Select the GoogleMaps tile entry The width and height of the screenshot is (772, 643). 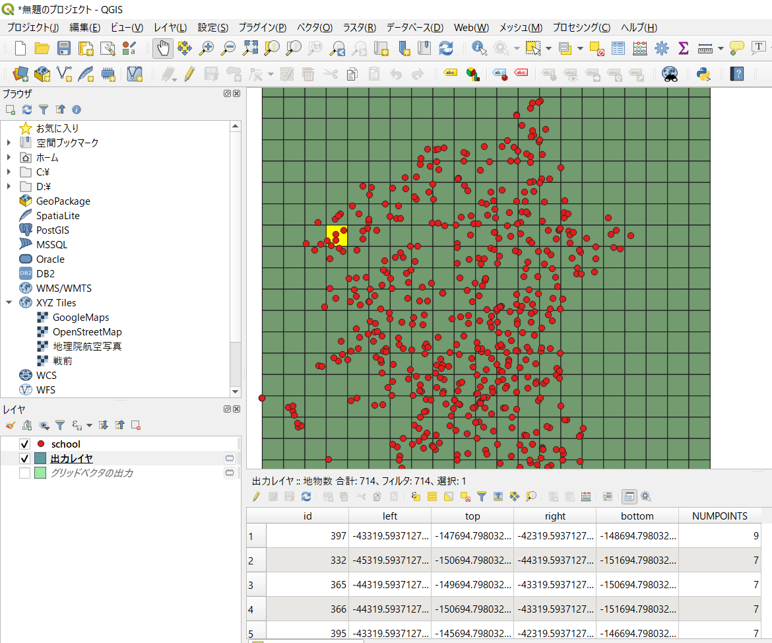pos(80,318)
